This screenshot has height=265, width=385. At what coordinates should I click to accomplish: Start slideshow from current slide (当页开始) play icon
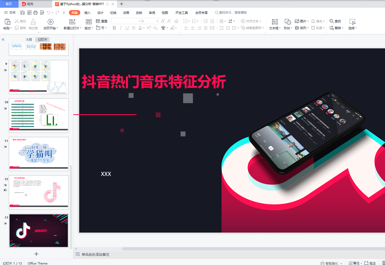tap(51, 22)
